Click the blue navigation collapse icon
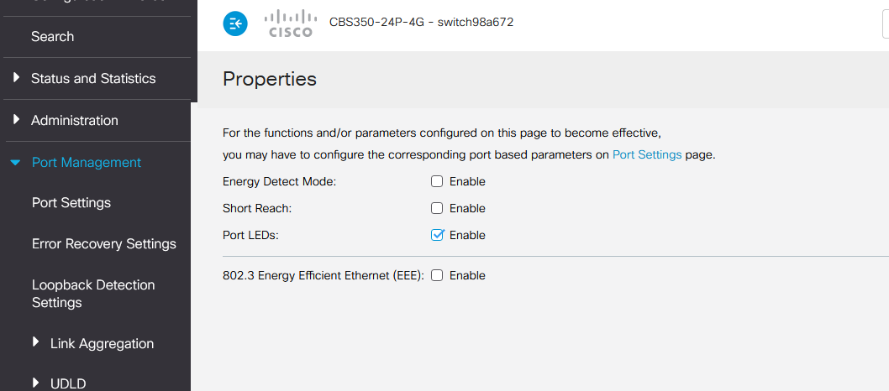The image size is (889, 391). click(235, 23)
